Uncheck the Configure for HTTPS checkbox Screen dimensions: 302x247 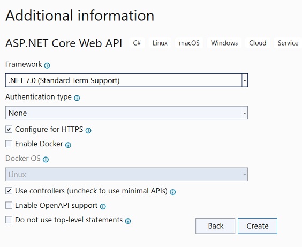[9, 129]
